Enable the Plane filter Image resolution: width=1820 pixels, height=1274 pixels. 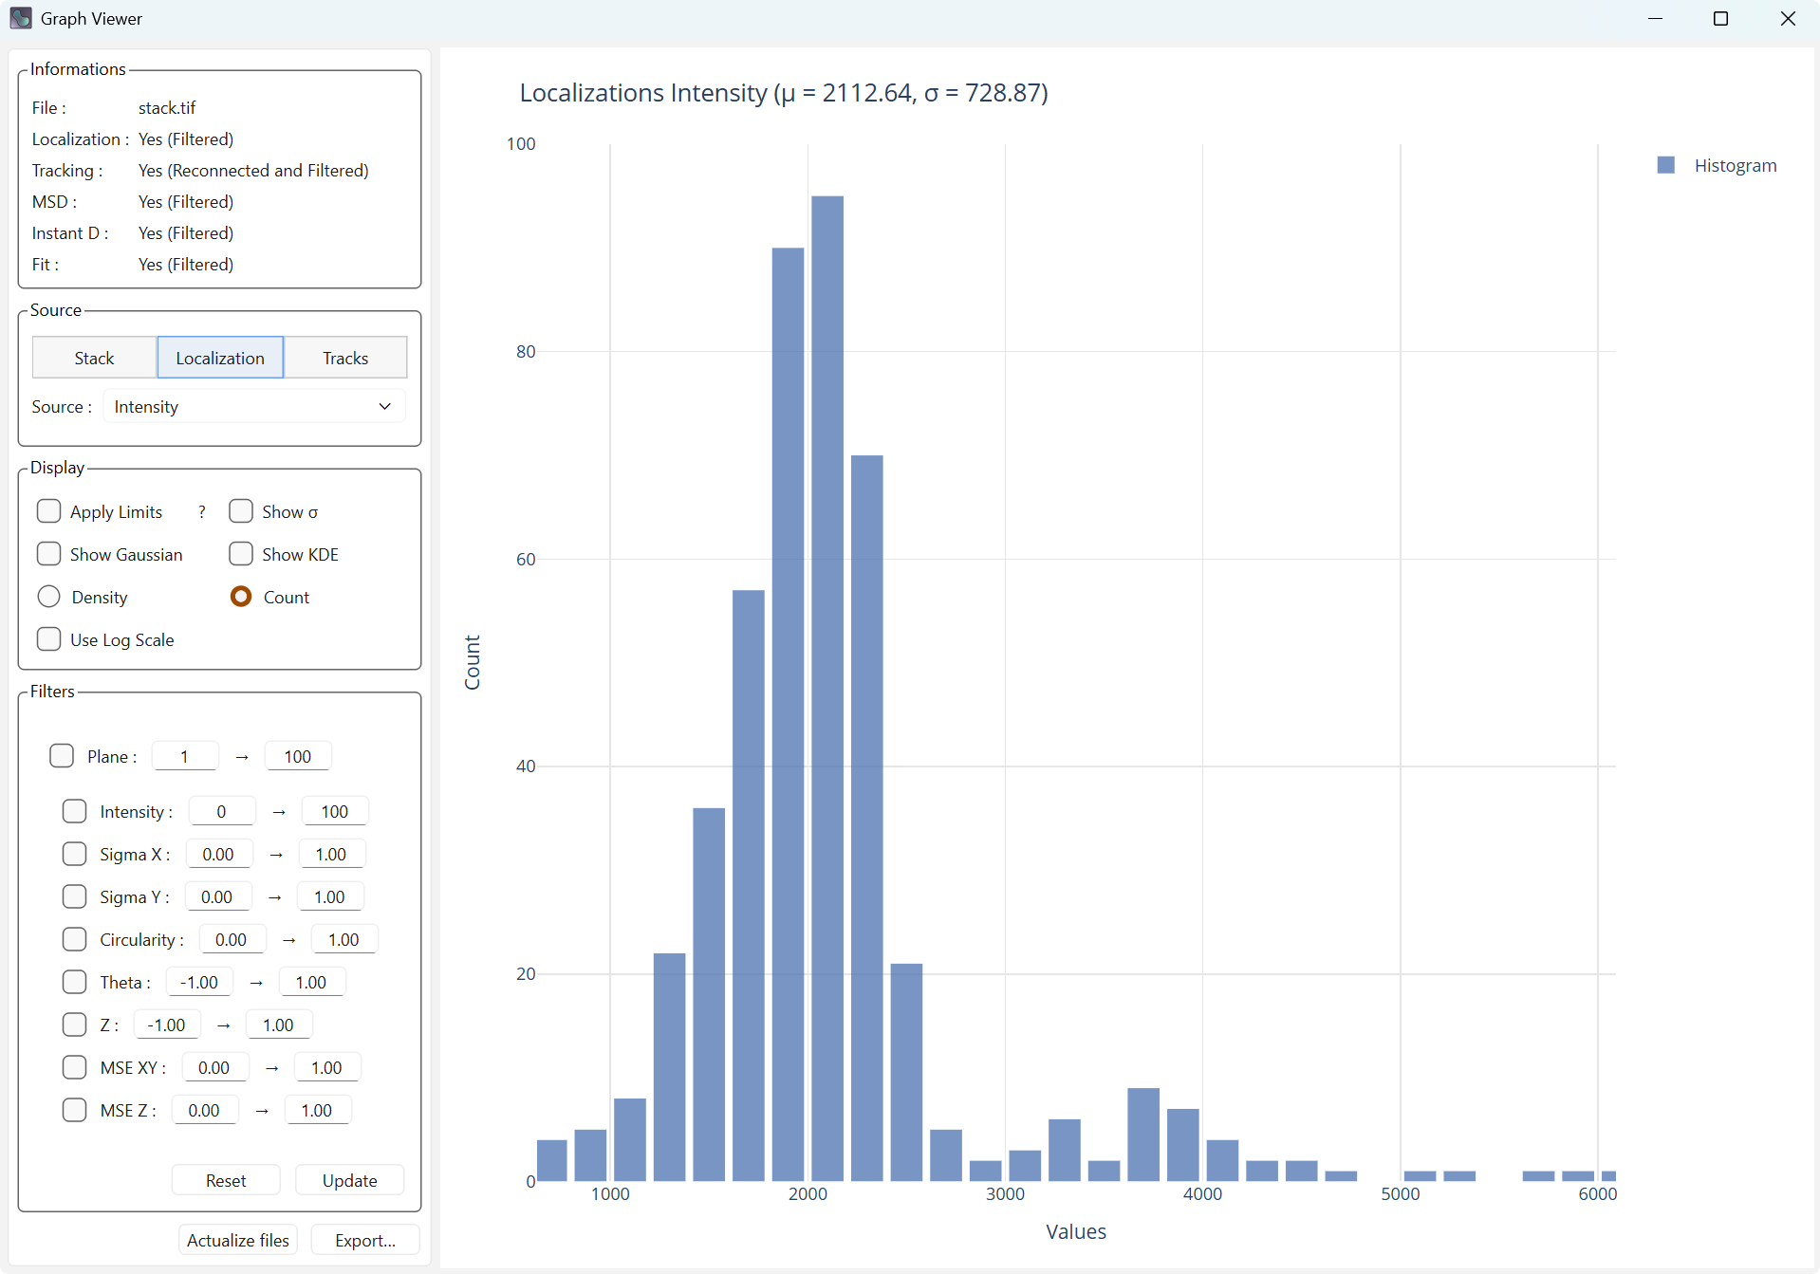point(62,755)
